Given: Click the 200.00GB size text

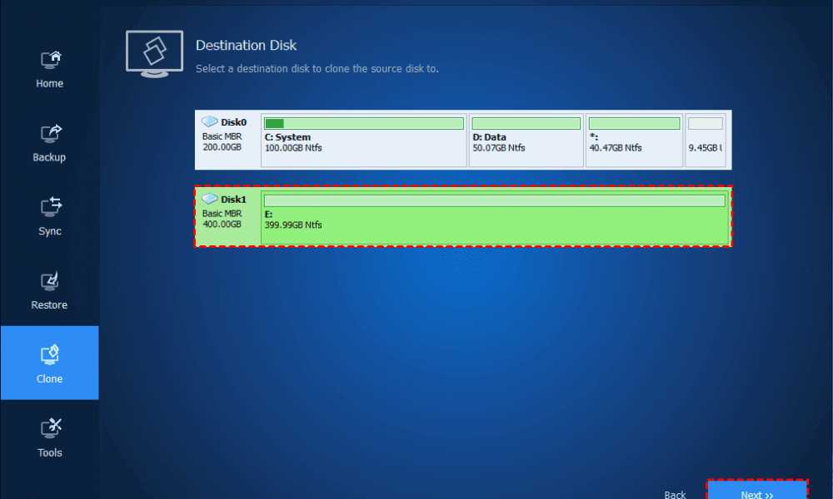Looking at the screenshot, I should coord(222,147).
